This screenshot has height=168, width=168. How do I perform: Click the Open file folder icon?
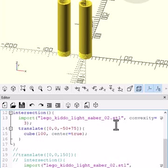pyautogui.click(x=13, y=105)
